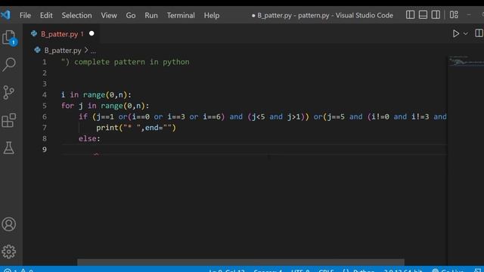The width and height of the screenshot is (484, 272).
Task: Open the Explorer view in the activity bar
Action: click(x=9, y=38)
